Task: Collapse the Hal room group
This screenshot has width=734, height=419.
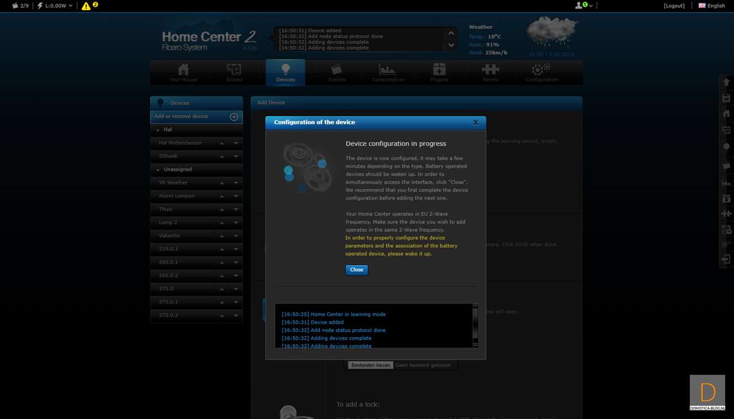Action: tap(158, 130)
